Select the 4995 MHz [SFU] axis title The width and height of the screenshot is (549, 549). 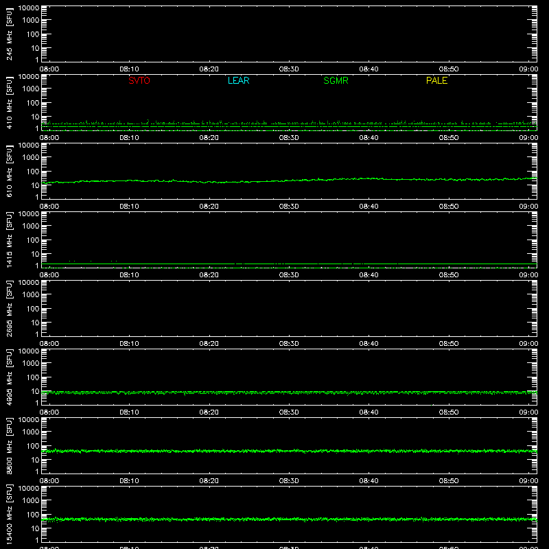tap(9, 377)
